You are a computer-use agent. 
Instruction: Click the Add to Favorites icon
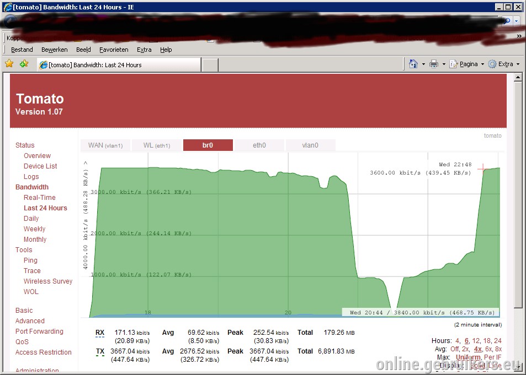point(24,63)
